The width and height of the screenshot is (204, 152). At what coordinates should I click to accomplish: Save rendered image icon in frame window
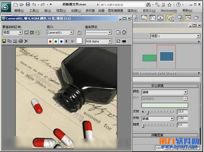[x=4, y=41]
